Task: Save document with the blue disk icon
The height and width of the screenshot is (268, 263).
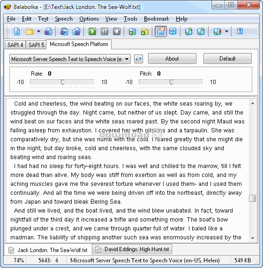Action: click(48, 31)
